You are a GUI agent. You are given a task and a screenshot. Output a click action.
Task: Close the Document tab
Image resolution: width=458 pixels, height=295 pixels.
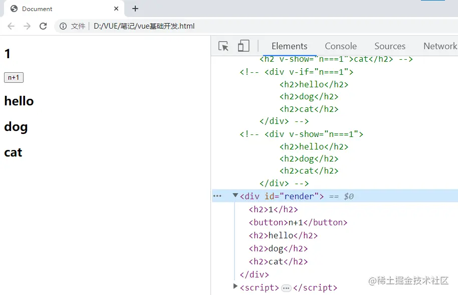pyautogui.click(x=116, y=9)
